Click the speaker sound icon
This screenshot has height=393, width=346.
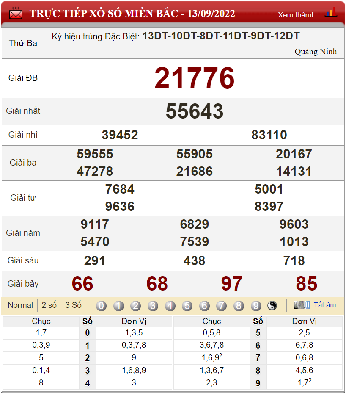click(x=302, y=305)
